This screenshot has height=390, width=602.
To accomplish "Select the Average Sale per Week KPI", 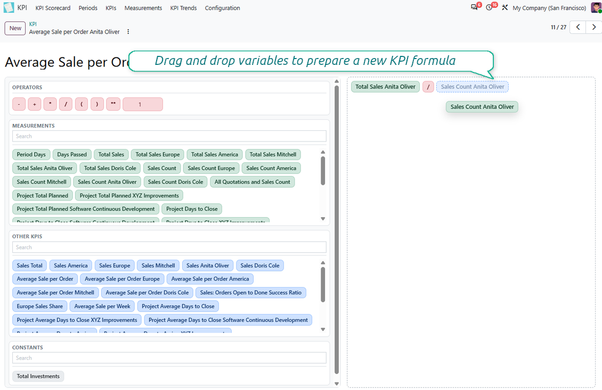I will [102, 306].
